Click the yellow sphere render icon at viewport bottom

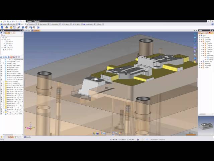pos(94,133)
